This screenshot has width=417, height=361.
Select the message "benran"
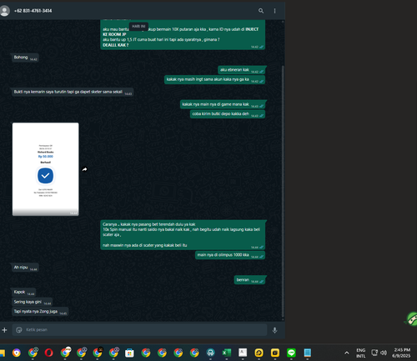point(250,280)
